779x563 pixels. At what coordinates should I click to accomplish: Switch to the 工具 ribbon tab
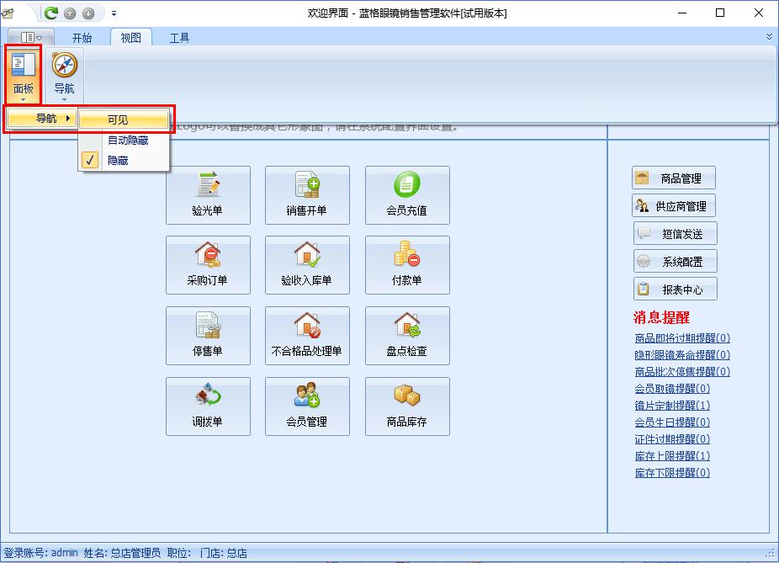click(x=179, y=38)
